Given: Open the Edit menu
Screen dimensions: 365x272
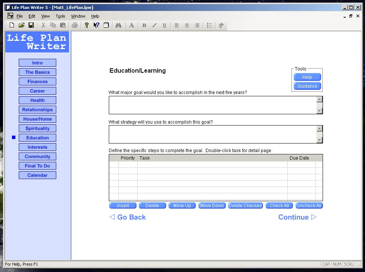Looking at the screenshot, I should tap(32, 16).
